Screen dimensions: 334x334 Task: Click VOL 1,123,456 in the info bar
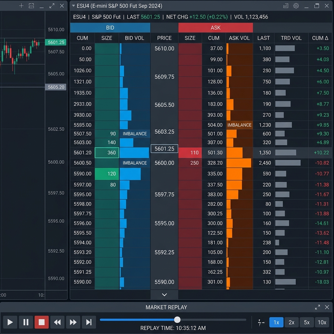pyautogui.click(x=251, y=17)
